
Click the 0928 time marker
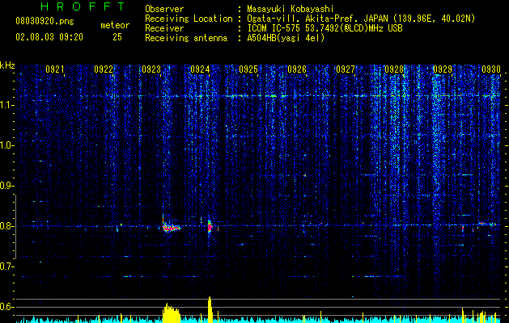click(394, 69)
